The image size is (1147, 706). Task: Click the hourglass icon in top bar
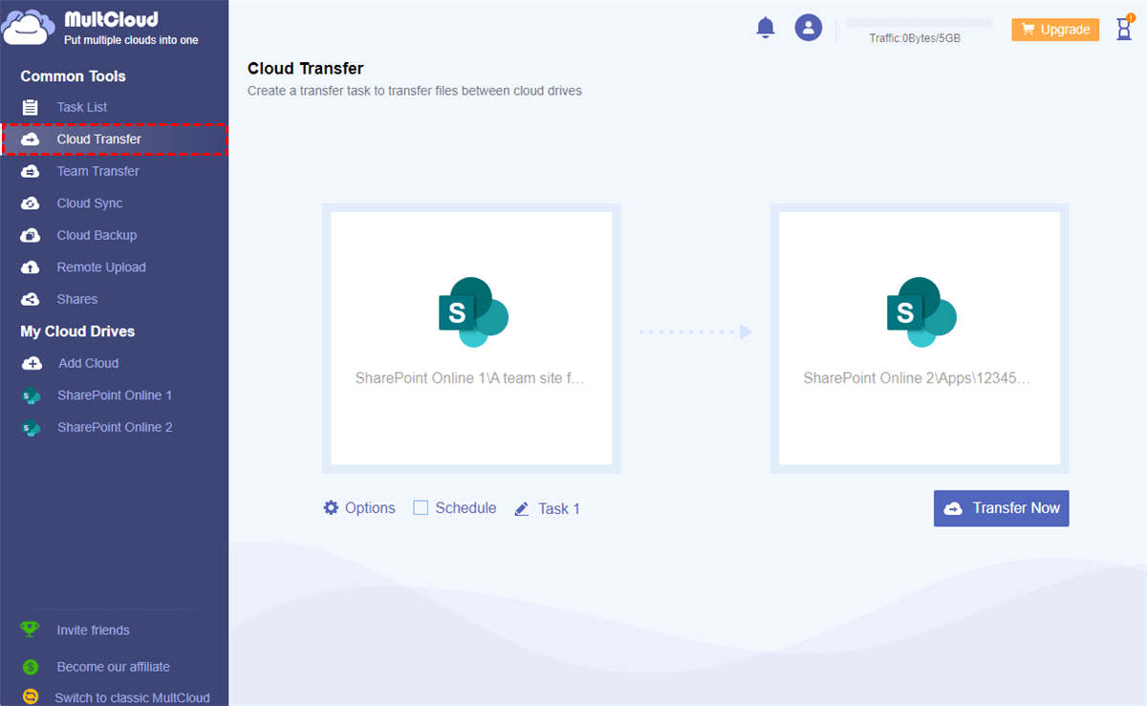pos(1124,29)
